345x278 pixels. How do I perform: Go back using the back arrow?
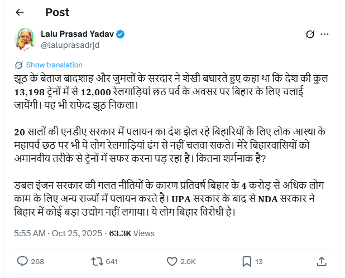[x=20, y=12]
